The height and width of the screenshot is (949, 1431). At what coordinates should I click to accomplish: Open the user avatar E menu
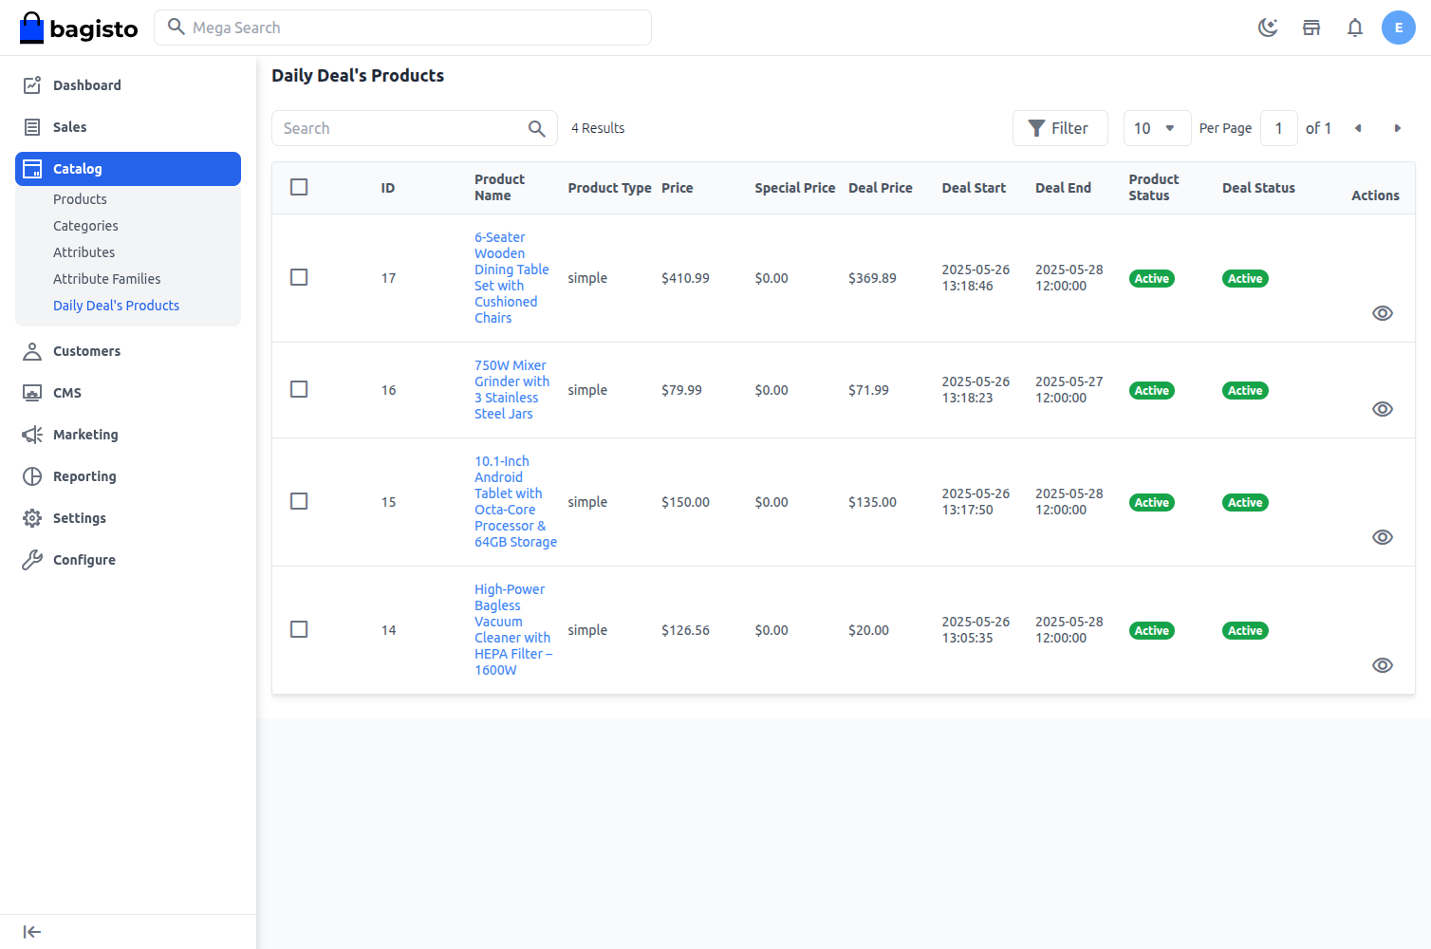pyautogui.click(x=1399, y=28)
